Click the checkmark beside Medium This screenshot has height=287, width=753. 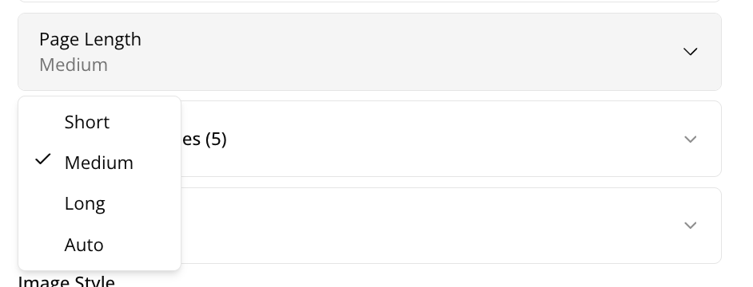(x=43, y=159)
